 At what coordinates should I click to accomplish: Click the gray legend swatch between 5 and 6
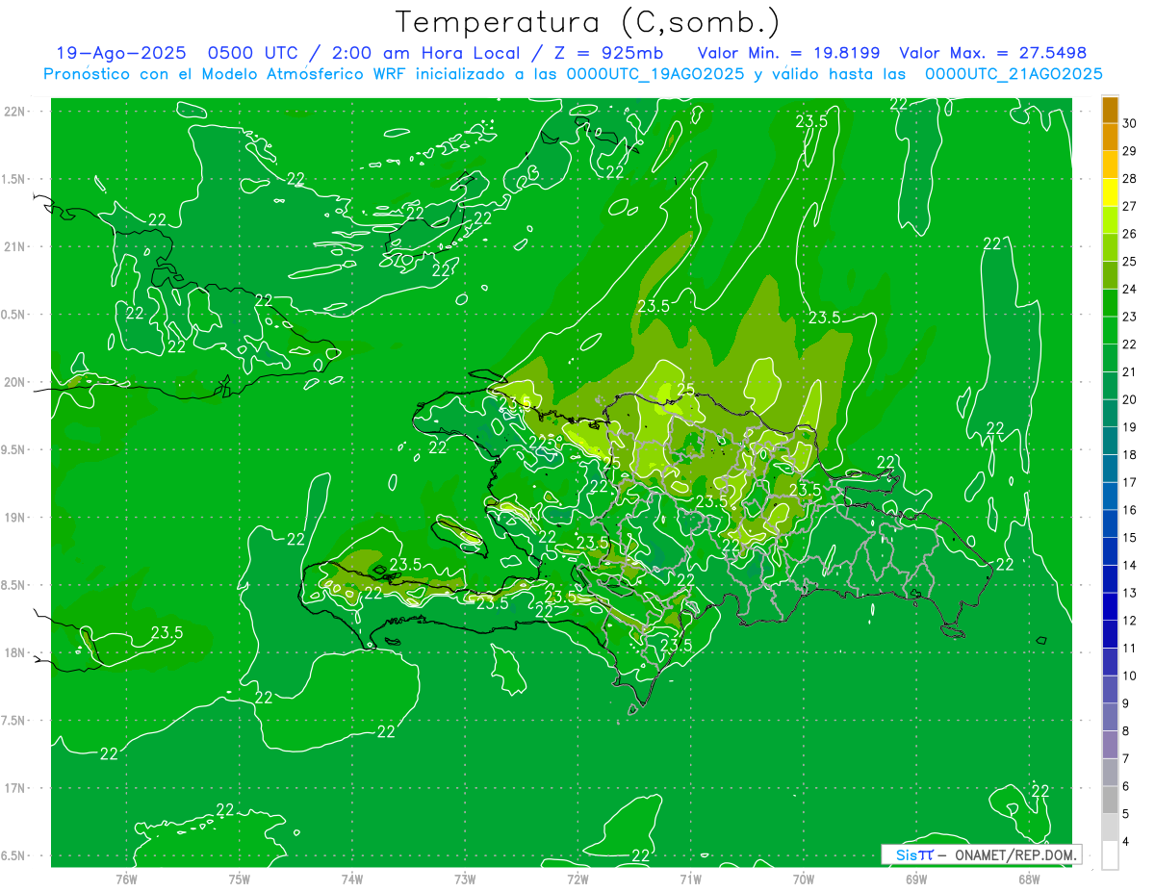[x=1110, y=800]
